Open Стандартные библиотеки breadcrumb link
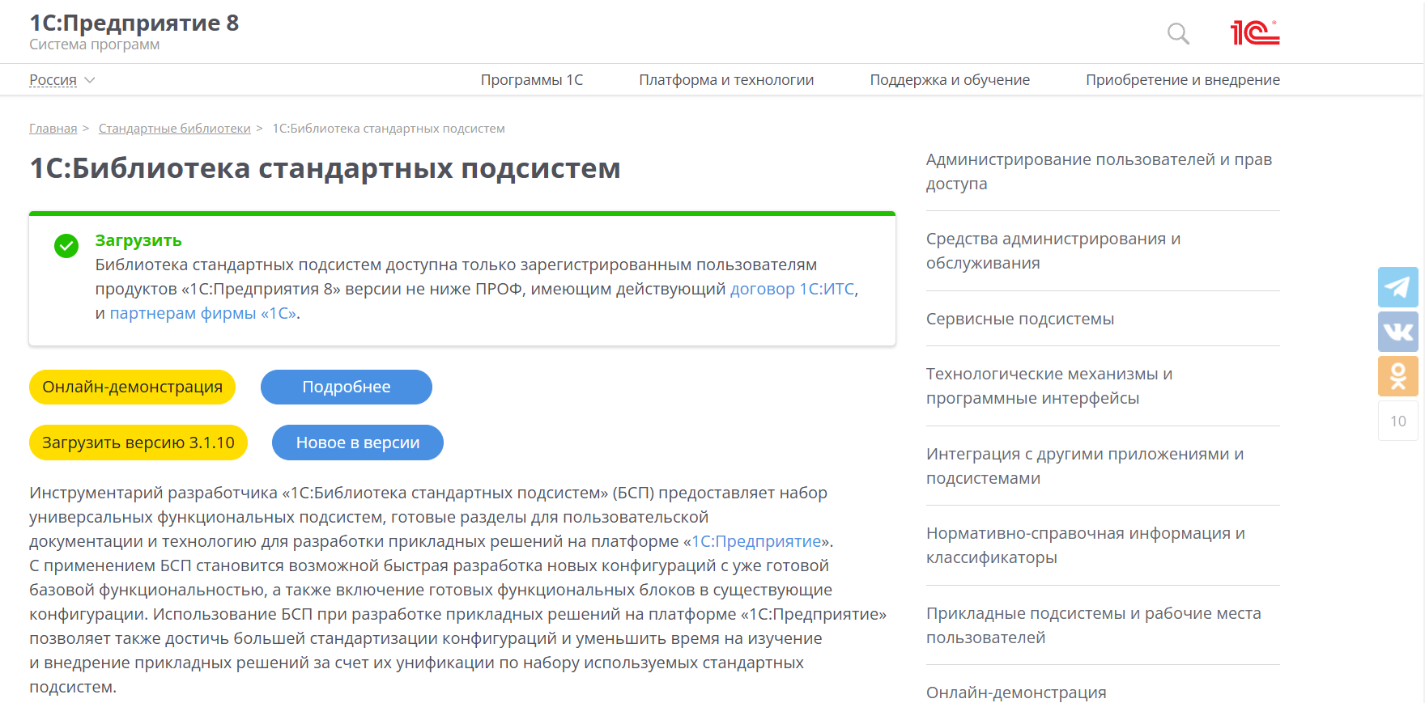The image size is (1425, 703). tap(175, 129)
